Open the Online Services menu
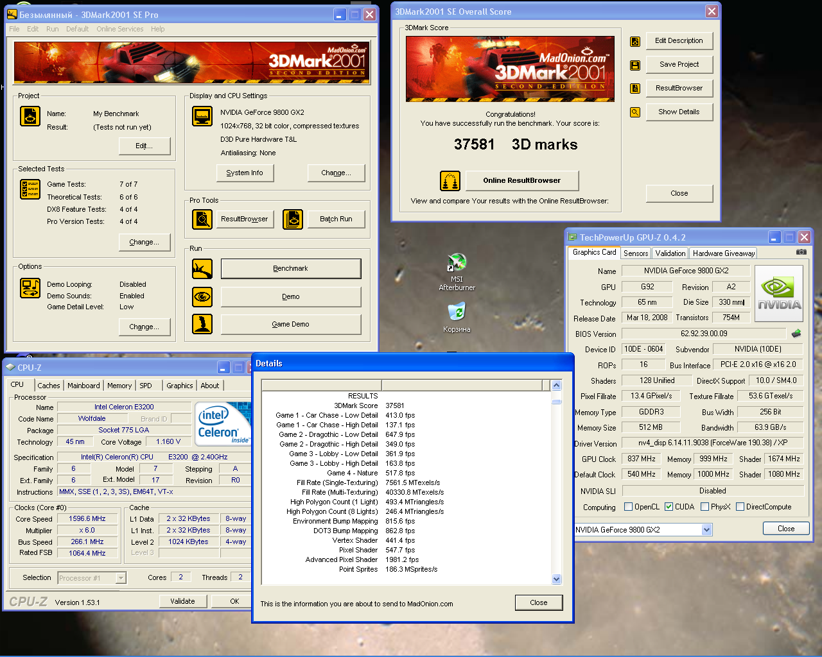822x657 pixels. pyautogui.click(x=120, y=29)
